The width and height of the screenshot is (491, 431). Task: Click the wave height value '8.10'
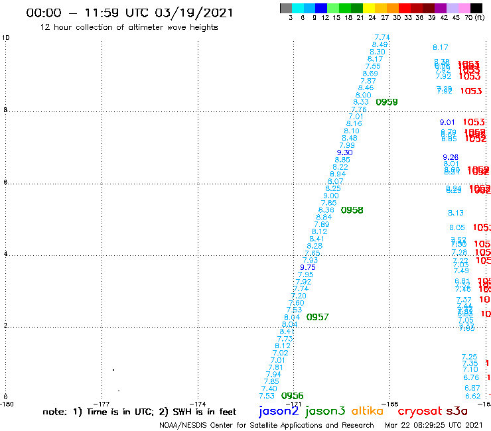tap(352, 131)
